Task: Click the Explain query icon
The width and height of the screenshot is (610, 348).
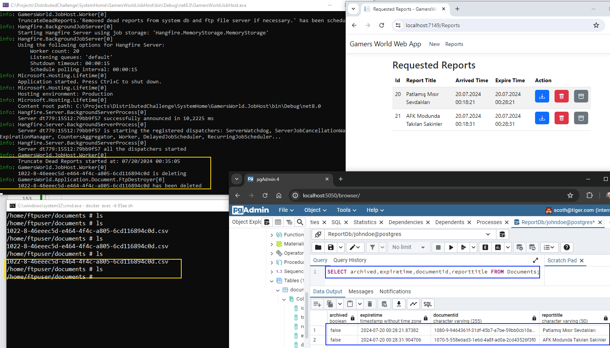Action: pyautogui.click(x=485, y=247)
